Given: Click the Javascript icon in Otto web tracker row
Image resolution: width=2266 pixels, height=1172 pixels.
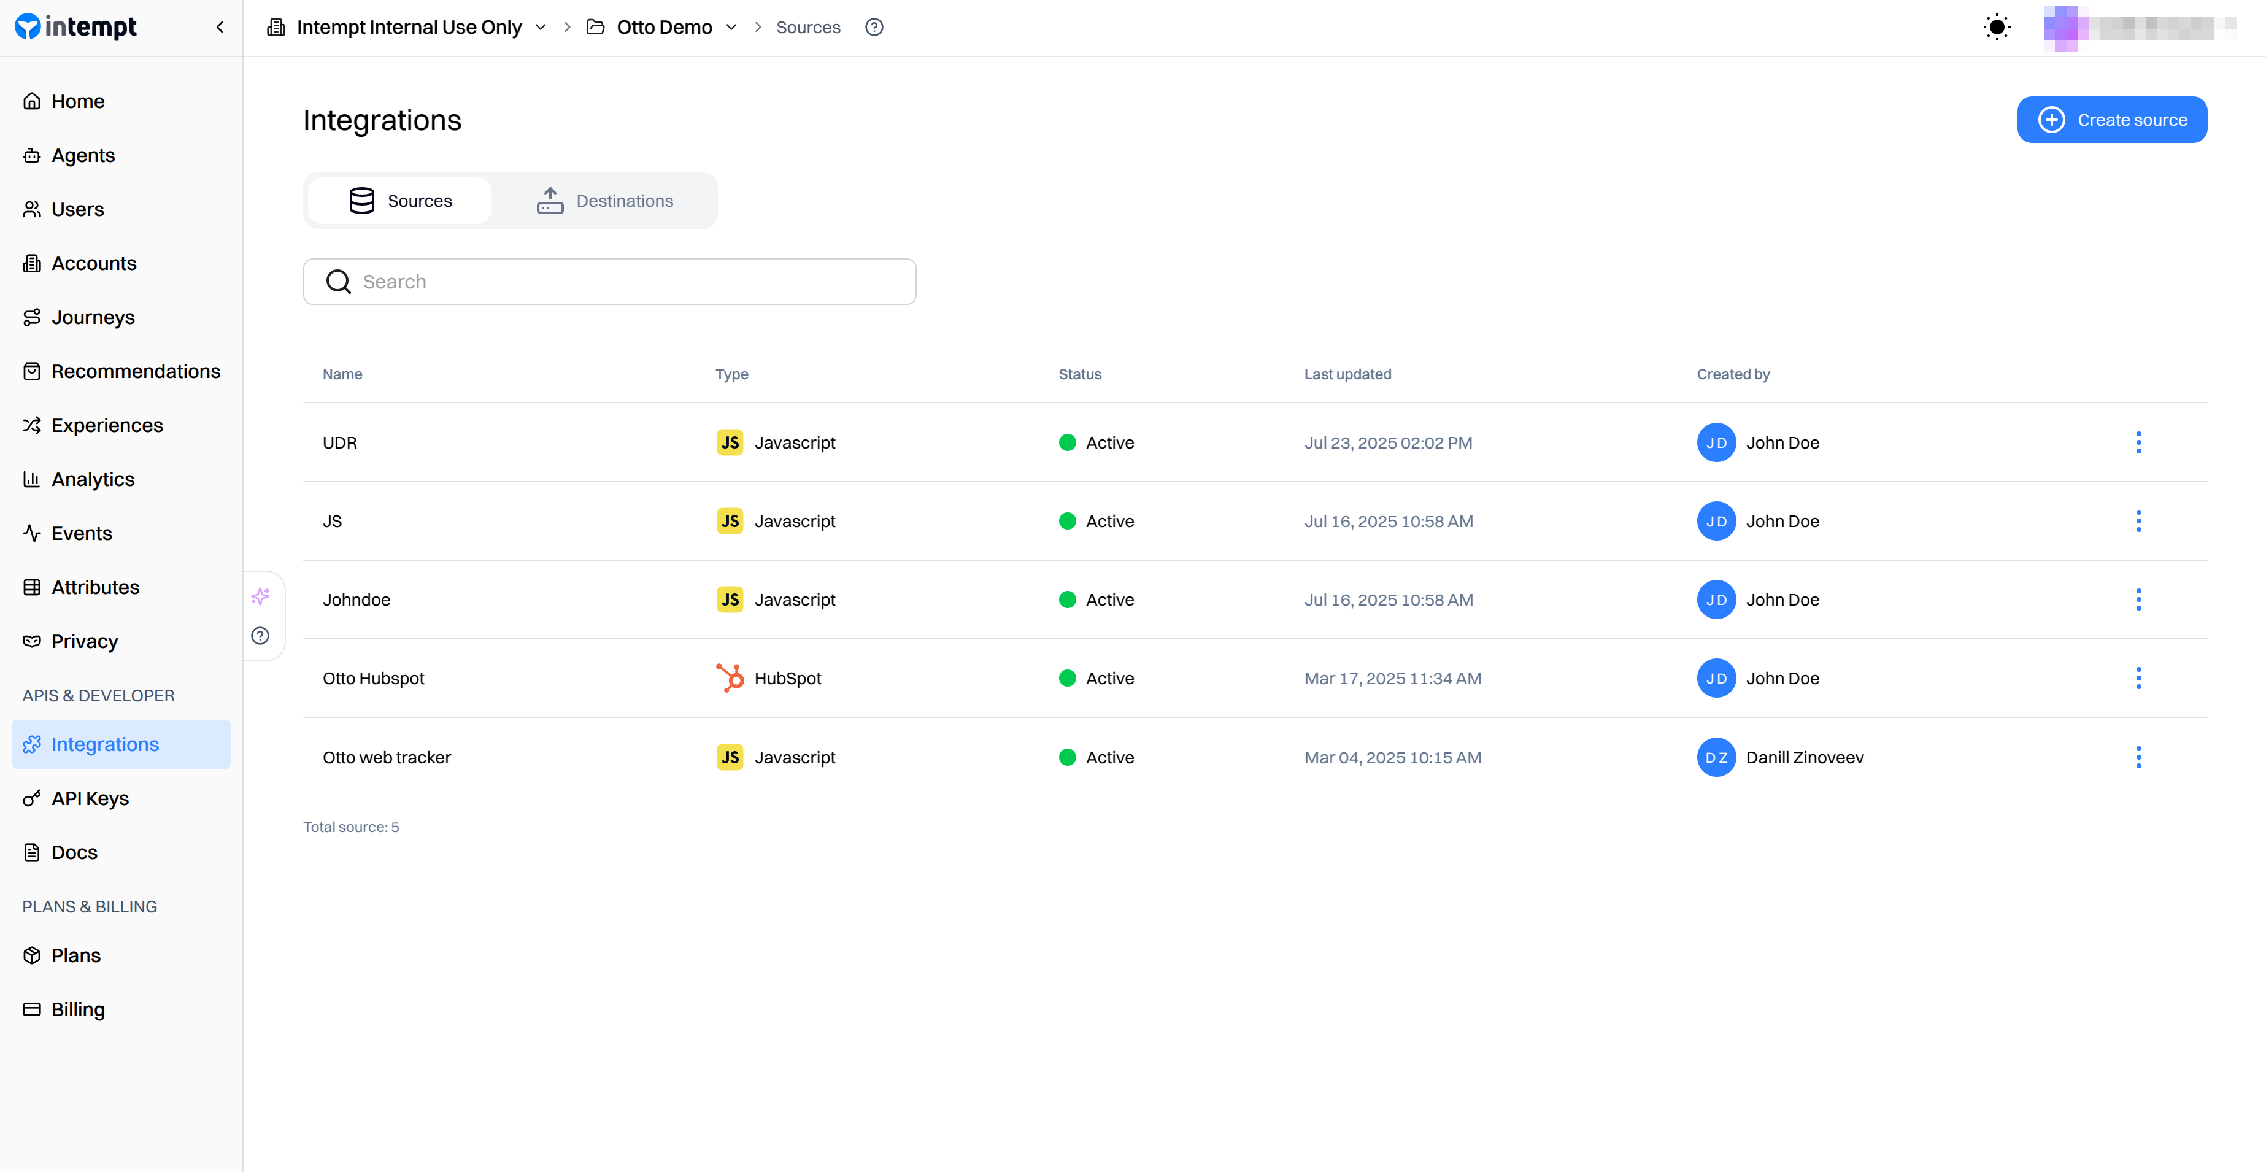Looking at the screenshot, I should (729, 758).
